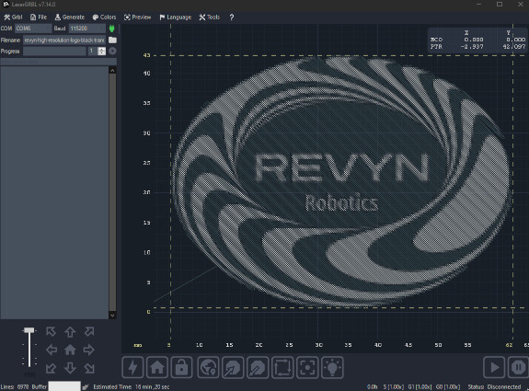Click the play run button
This screenshot has width=529, height=391.
click(494, 367)
